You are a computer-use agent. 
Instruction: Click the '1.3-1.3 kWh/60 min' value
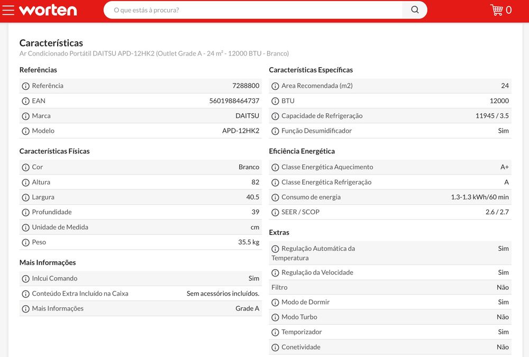480,197
